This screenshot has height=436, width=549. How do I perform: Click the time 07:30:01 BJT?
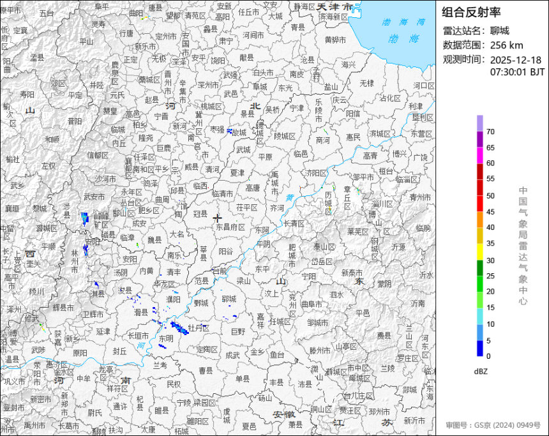tap(517, 72)
